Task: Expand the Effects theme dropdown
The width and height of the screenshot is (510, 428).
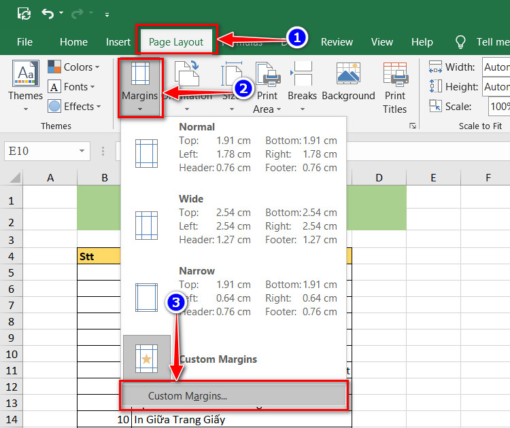Action: point(75,106)
